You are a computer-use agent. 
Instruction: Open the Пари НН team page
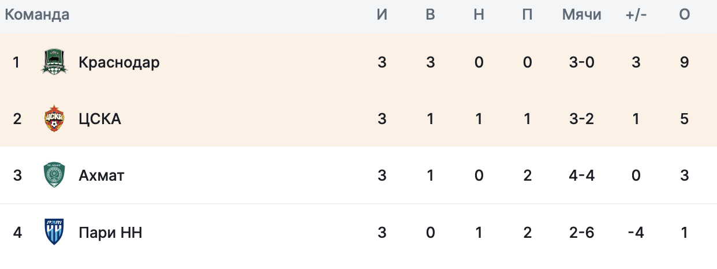click(x=110, y=233)
